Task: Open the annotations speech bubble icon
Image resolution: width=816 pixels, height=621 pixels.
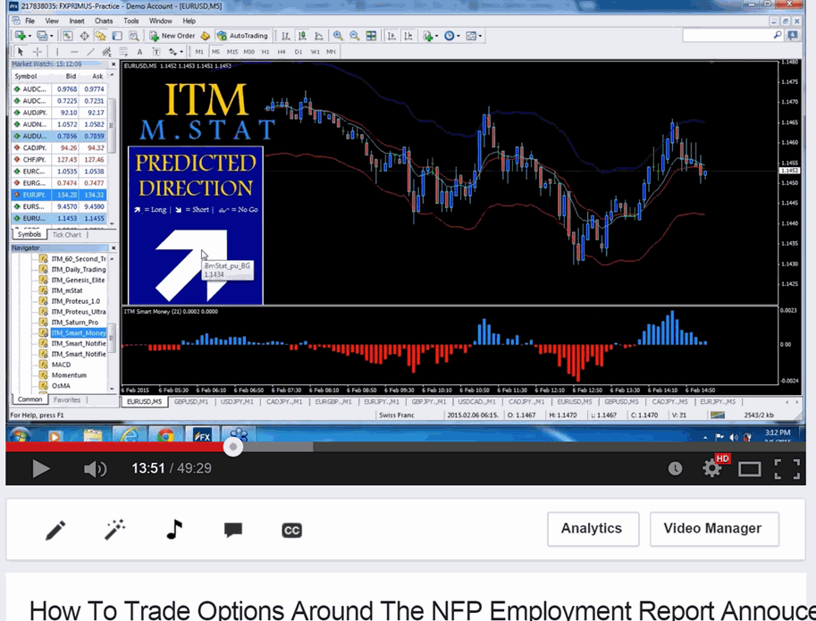Action: click(233, 530)
